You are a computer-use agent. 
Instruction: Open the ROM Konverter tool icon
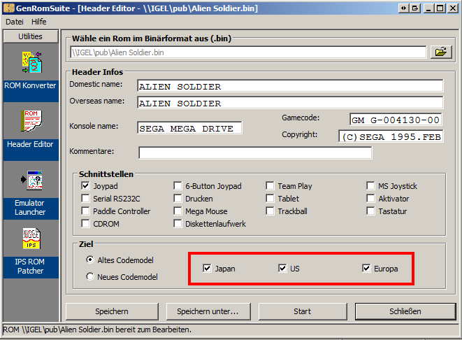[x=31, y=62]
